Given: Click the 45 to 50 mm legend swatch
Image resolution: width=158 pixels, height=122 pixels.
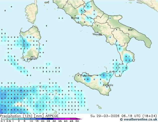Looking at the screenshot, I should click(73, 119).
